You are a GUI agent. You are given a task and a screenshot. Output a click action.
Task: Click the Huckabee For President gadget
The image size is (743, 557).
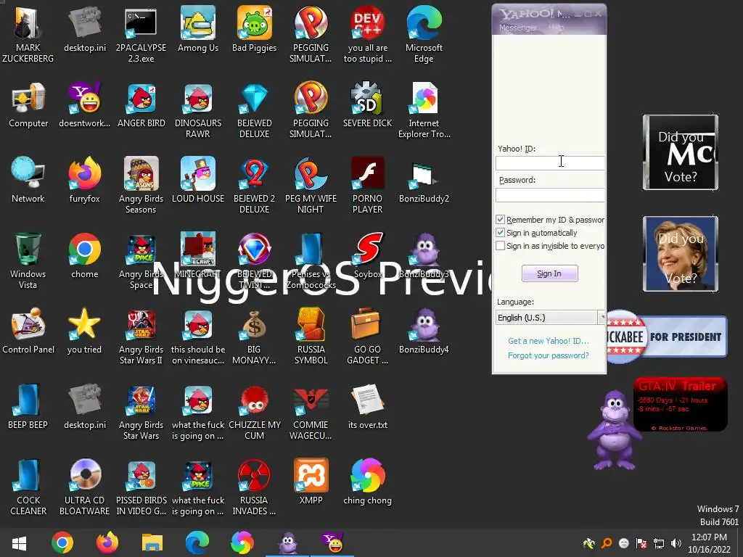[668, 337]
